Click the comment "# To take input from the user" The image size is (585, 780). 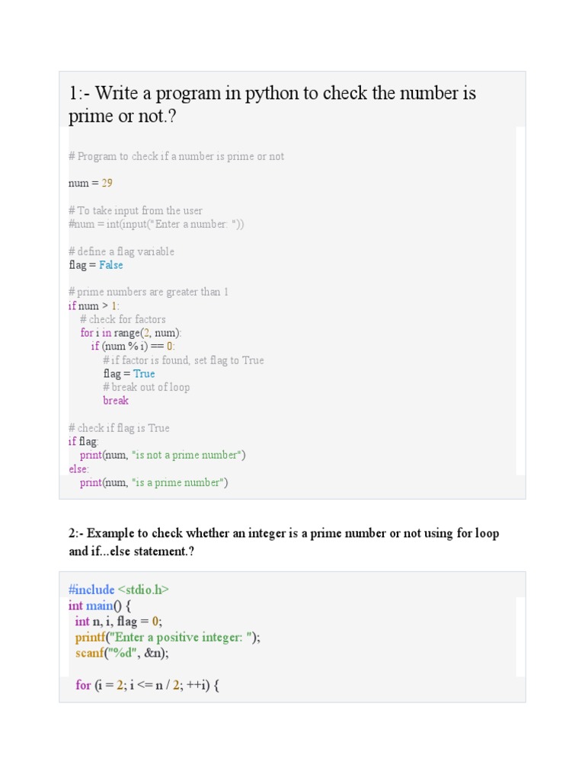[136, 211]
